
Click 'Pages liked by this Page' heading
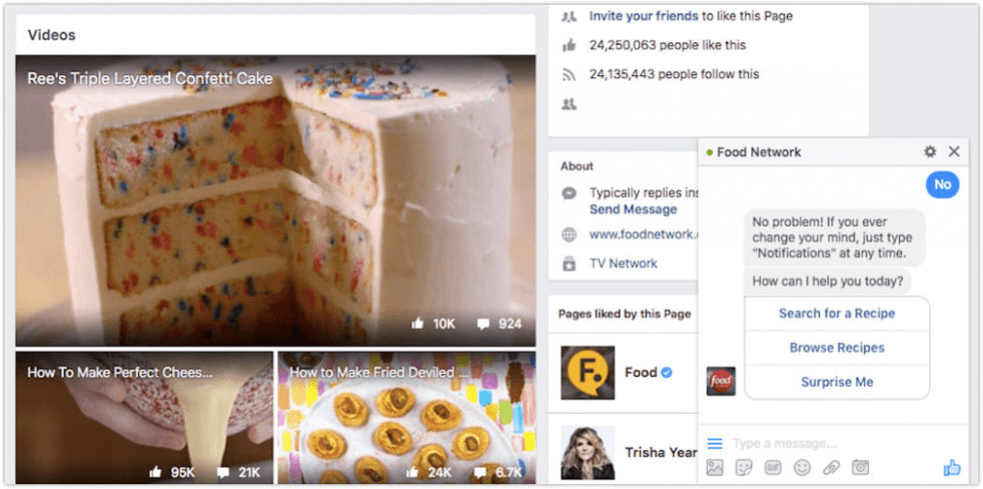tap(625, 313)
